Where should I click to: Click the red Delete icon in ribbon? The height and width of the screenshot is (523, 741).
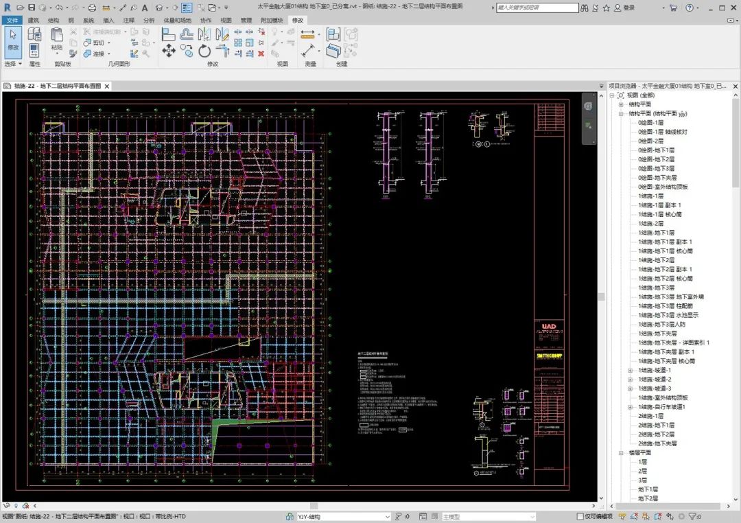pyautogui.click(x=261, y=54)
